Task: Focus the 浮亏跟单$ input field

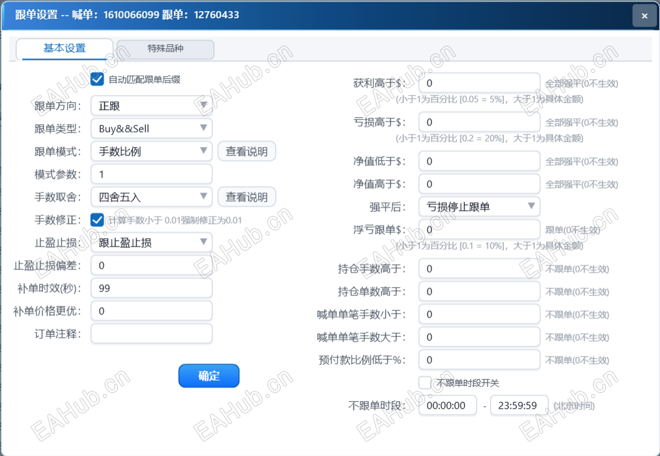Action: tap(480, 229)
